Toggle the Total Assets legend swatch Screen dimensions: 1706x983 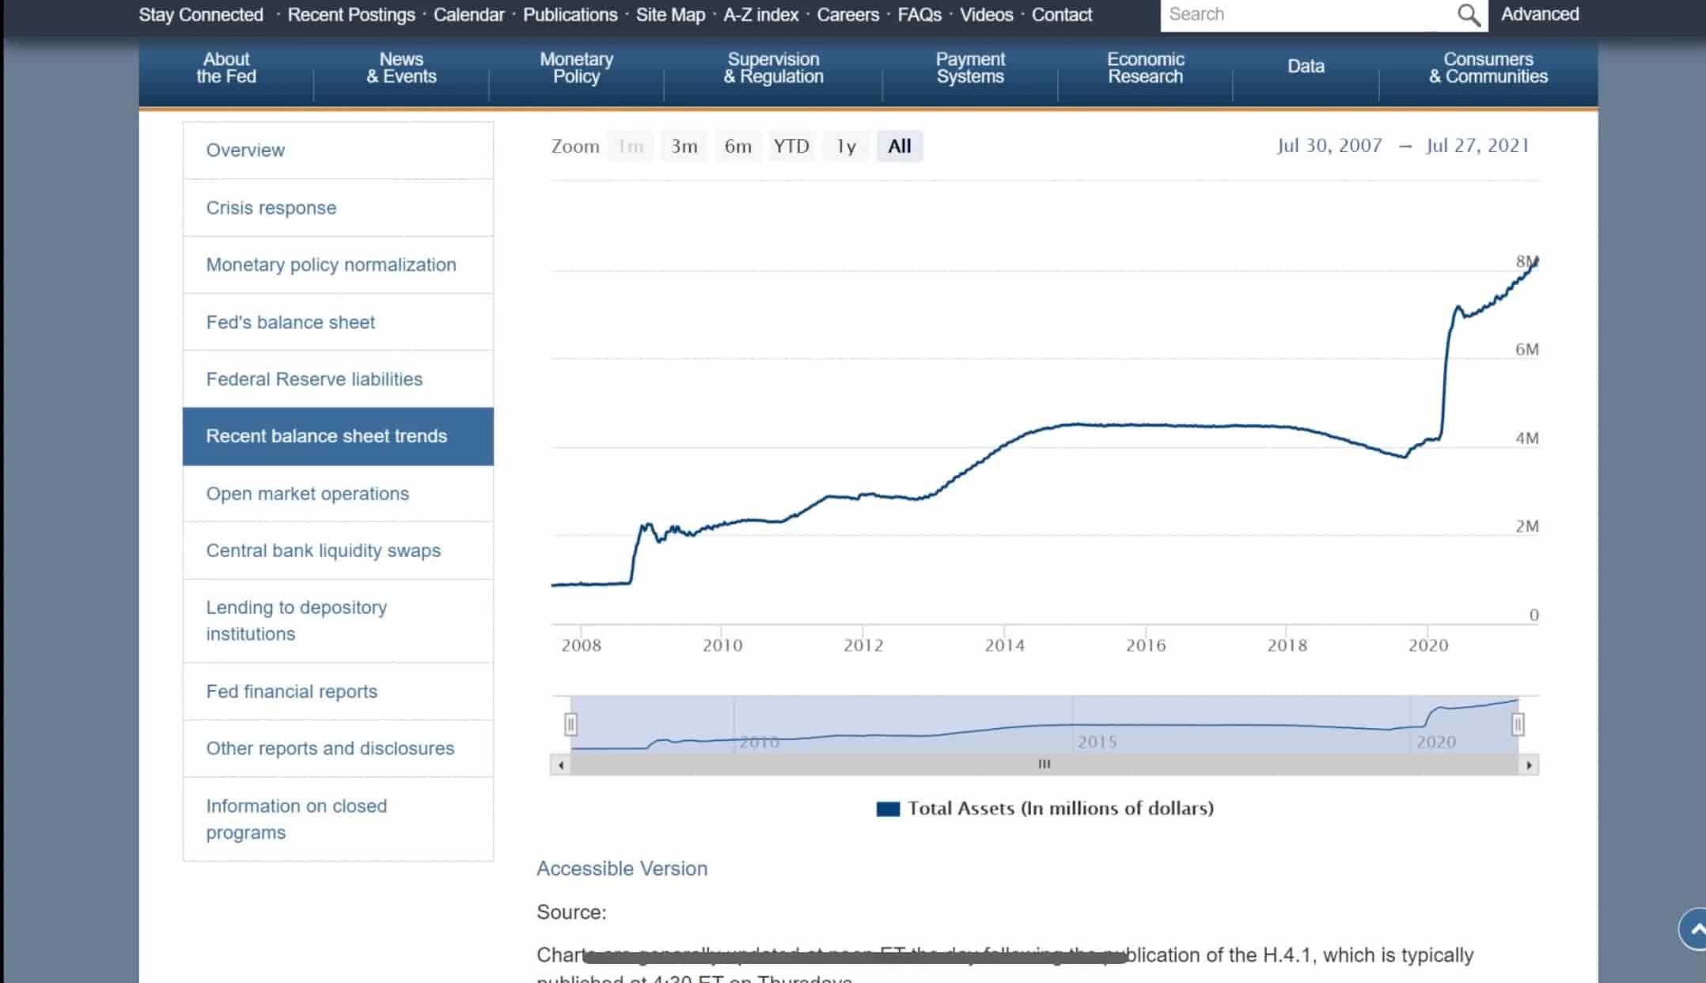(x=888, y=809)
